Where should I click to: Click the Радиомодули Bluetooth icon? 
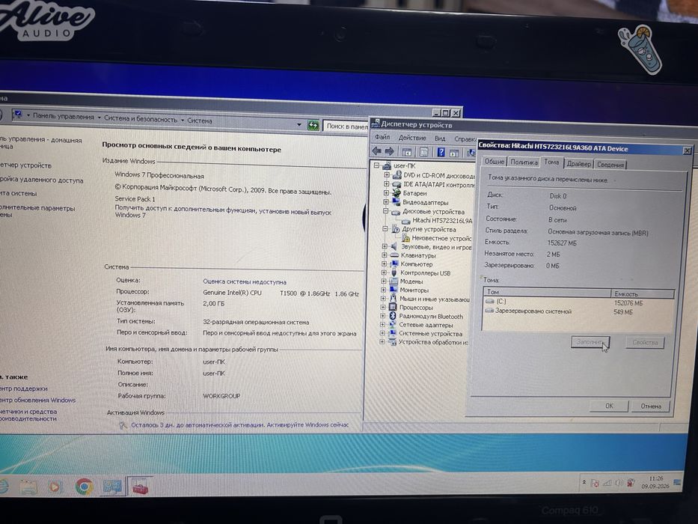[x=393, y=316]
